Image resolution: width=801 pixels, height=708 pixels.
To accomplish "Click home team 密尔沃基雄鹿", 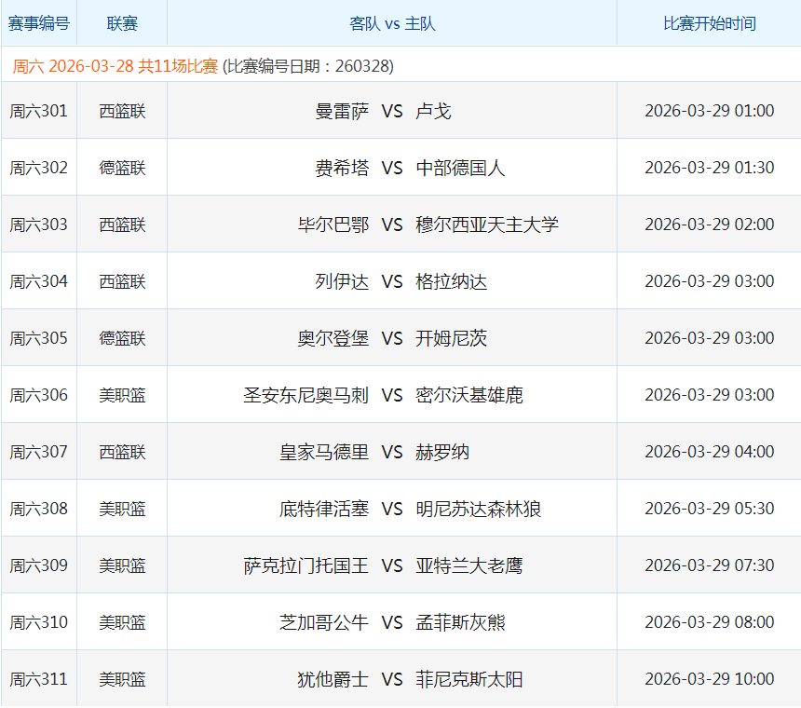I will [x=469, y=395].
